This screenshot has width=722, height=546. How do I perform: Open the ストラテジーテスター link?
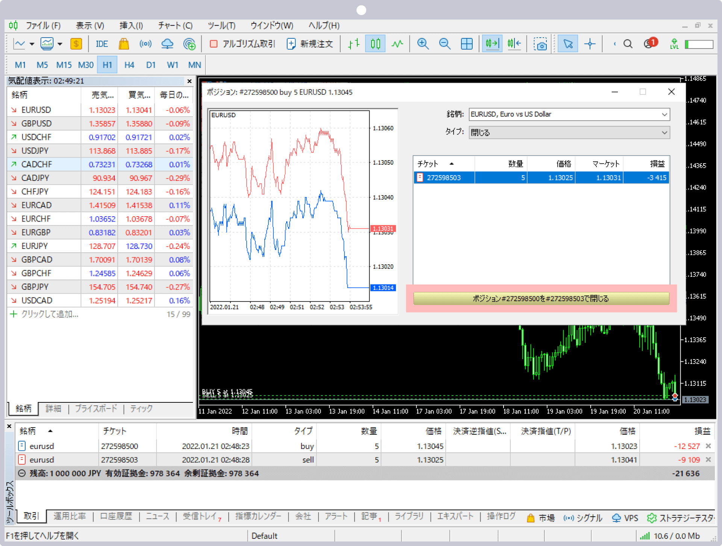[681, 518]
